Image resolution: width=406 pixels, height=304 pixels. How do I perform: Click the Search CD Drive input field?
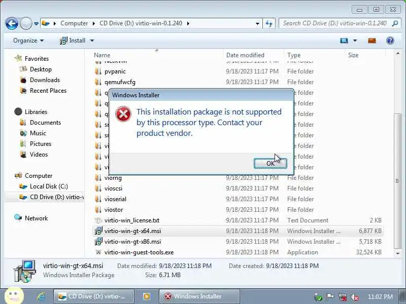click(335, 23)
